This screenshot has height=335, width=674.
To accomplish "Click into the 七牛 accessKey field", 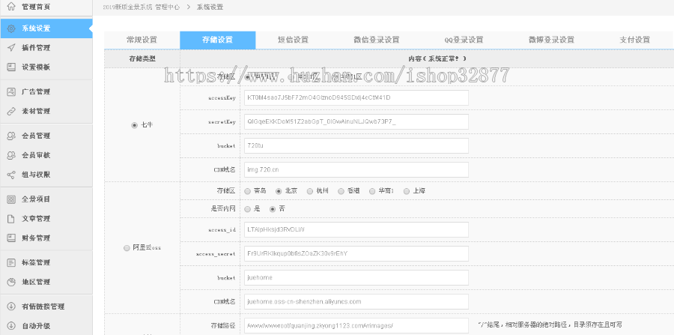I will point(356,97).
